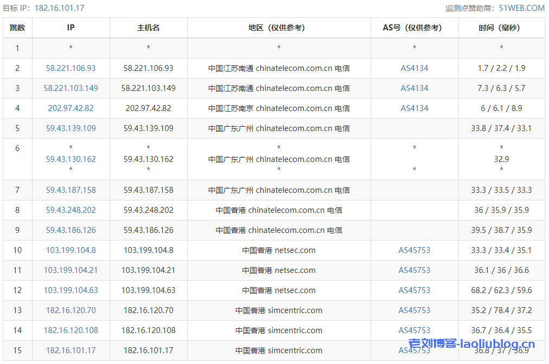Viewport: 549px width, 364px height.
Task: Open IP link 58.221.103.149
Action: tap(71, 88)
